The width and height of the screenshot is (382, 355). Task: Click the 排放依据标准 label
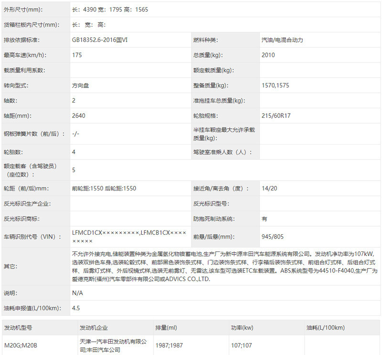(x=21, y=40)
